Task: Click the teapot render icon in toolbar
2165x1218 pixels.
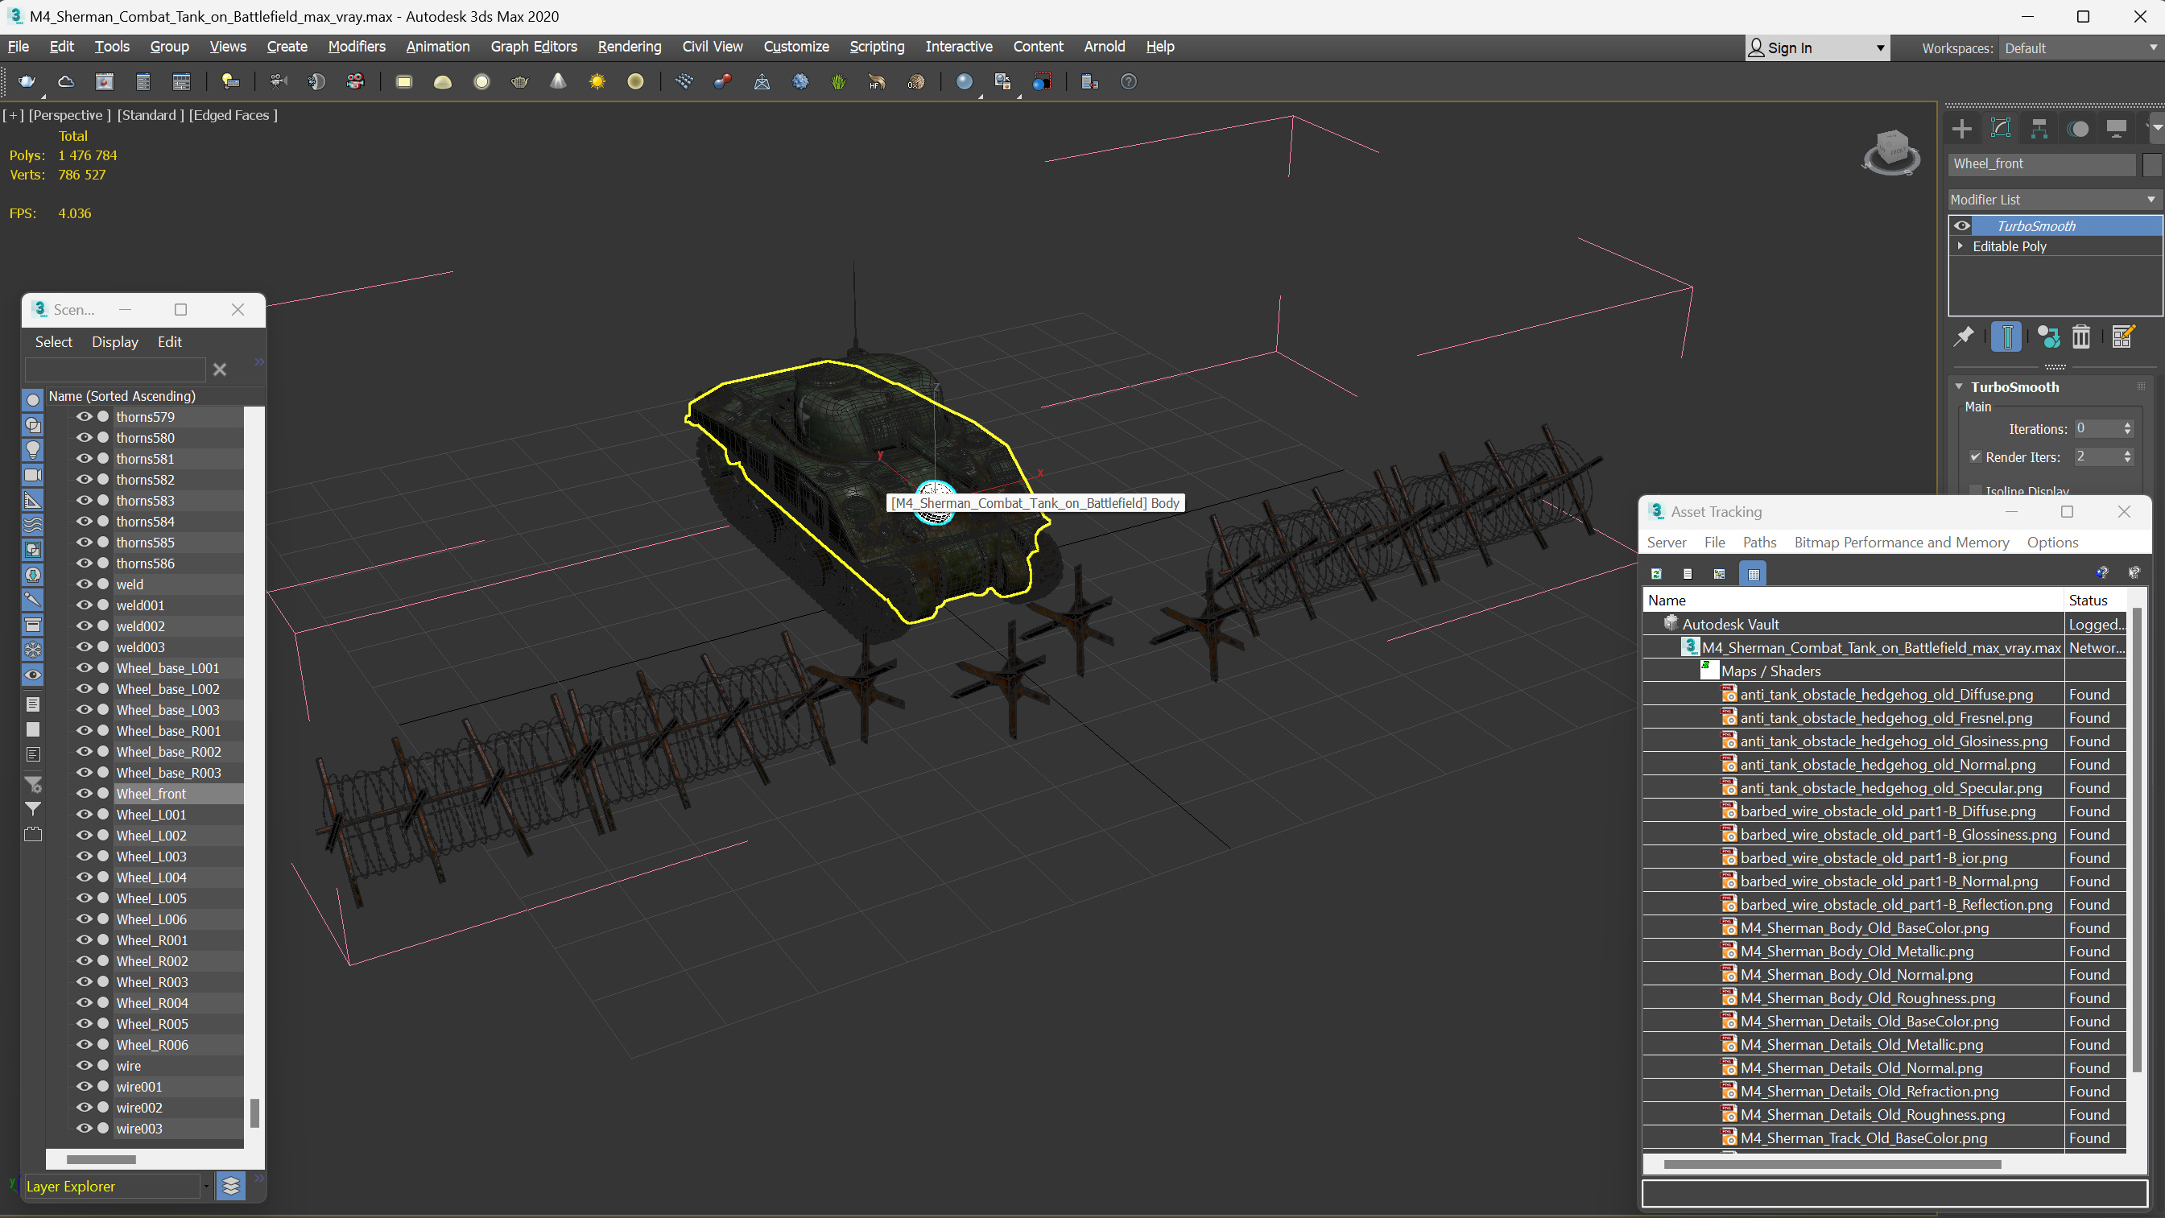Action: [27, 81]
